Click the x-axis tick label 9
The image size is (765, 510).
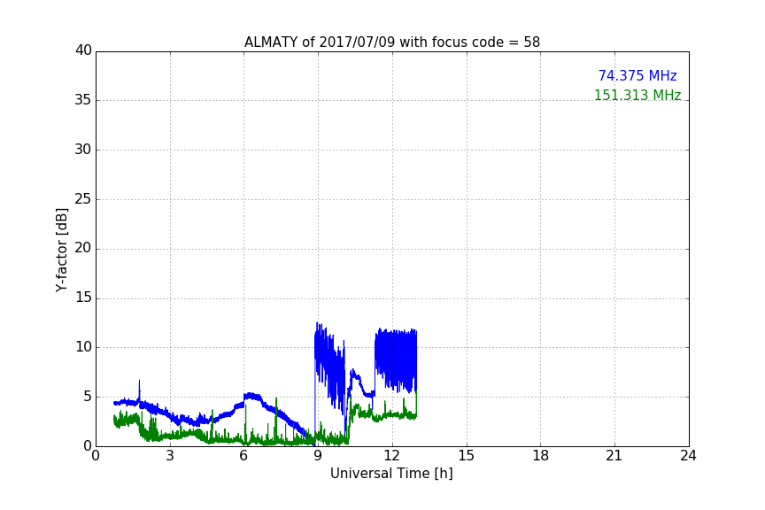[318, 456]
